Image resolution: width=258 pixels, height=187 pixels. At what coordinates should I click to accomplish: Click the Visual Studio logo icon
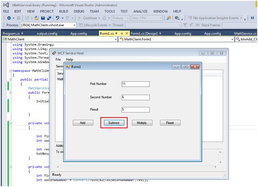6,5
